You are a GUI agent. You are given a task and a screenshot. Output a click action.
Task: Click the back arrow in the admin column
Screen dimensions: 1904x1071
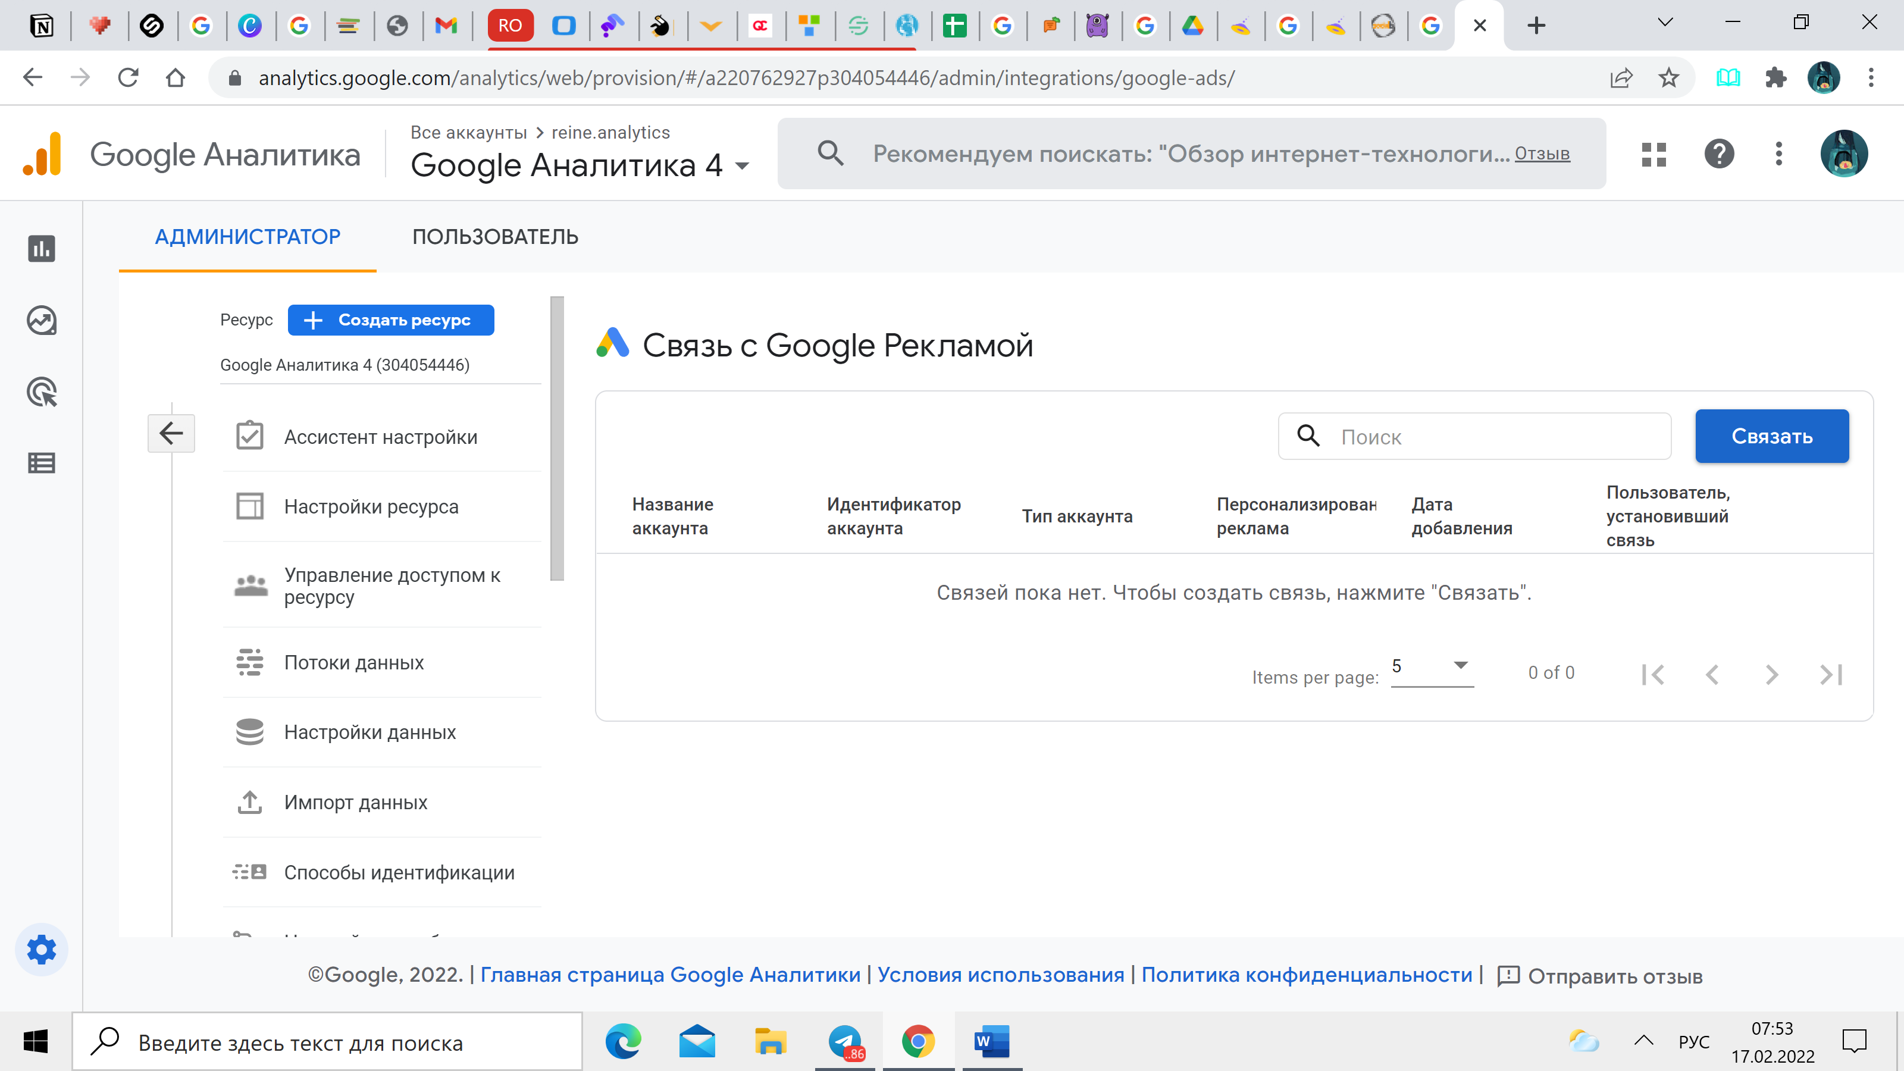pyautogui.click(x=171, y=433)
